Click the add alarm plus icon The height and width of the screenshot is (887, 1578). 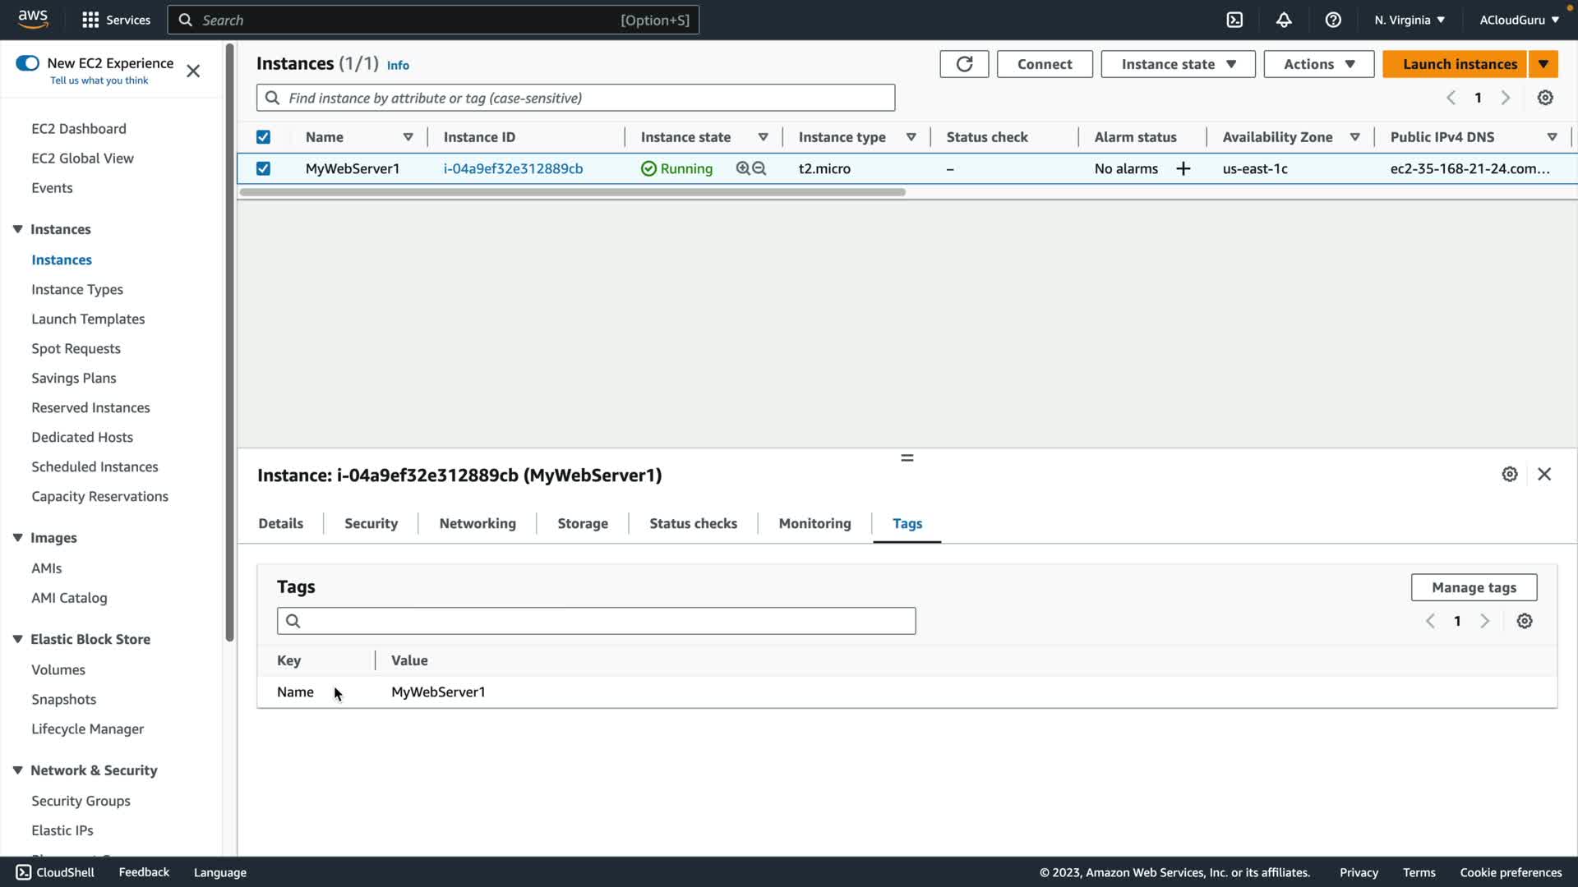[x=1183, y=168]
